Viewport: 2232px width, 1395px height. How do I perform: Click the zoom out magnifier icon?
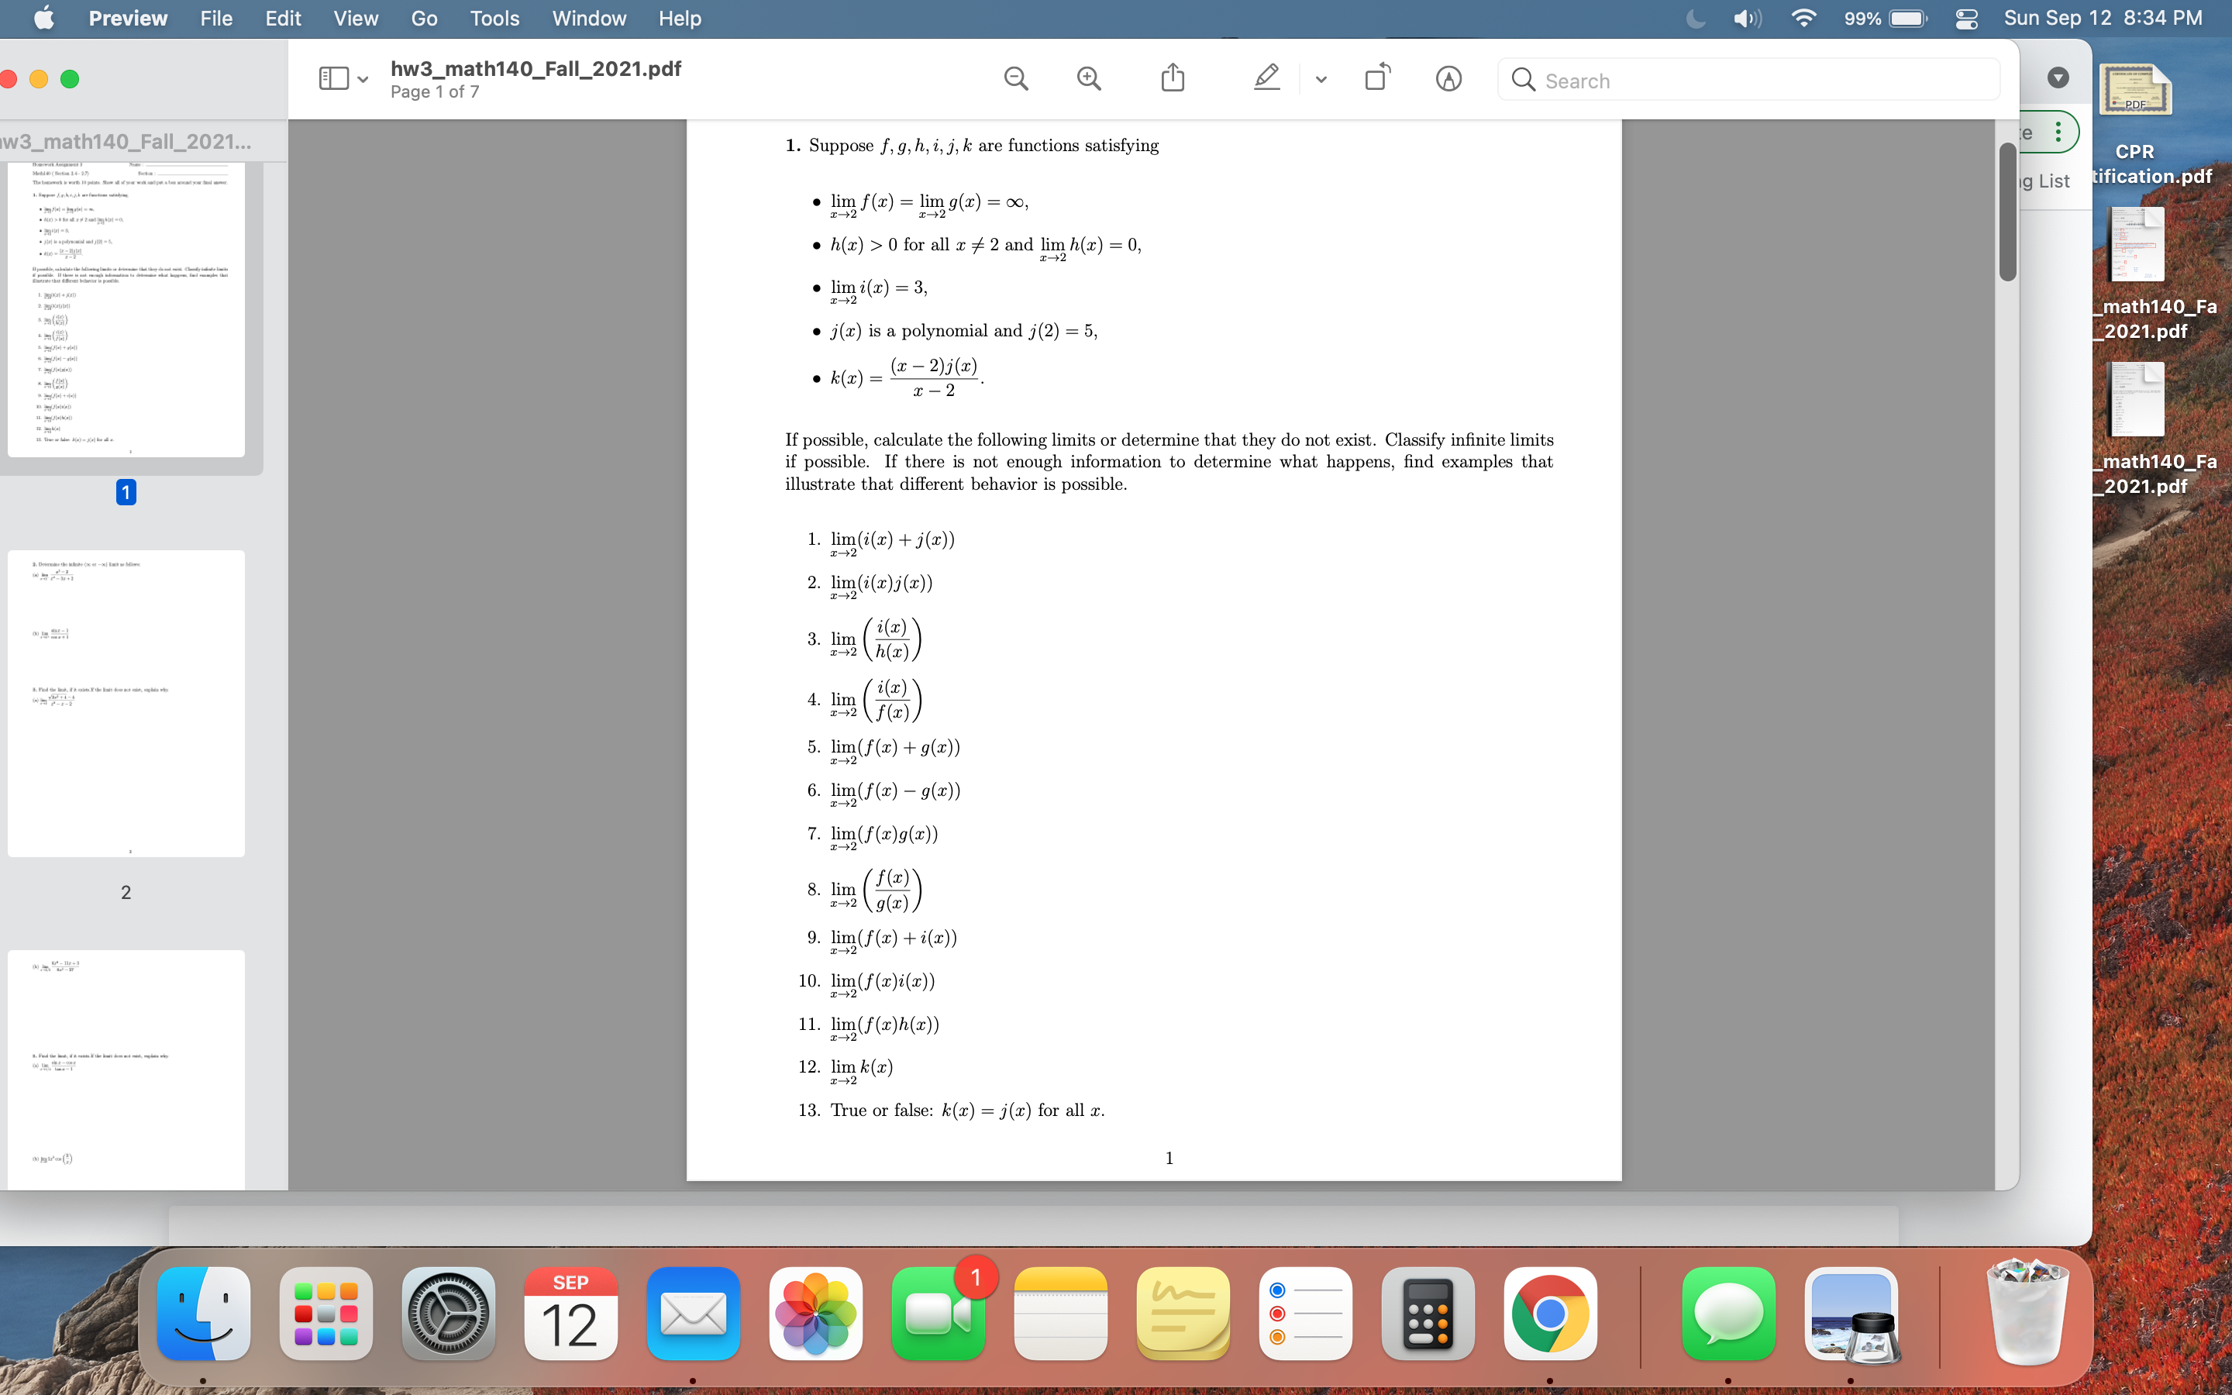(1014, 77)
